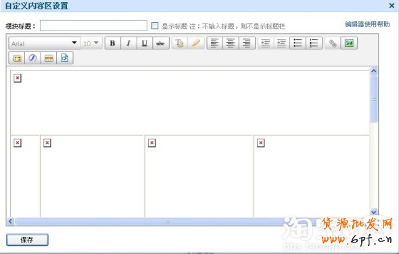Apply strikethrough formatting
This screenshot has height=254, width=399.
pyautogui.click(x=160, y=43)
